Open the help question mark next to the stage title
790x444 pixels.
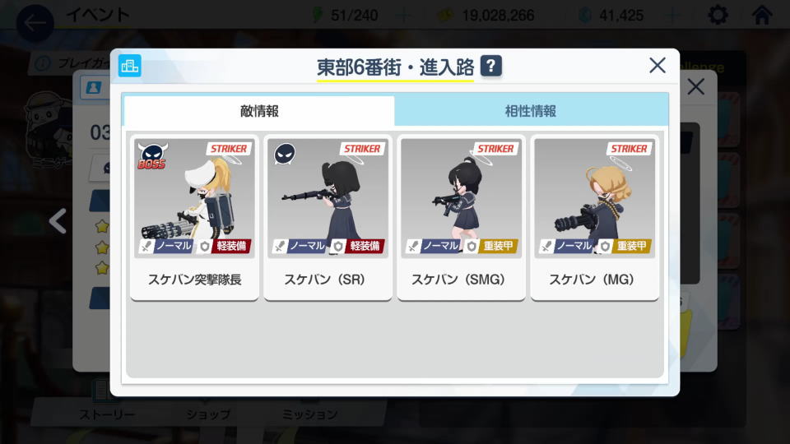tap(490, 66)
